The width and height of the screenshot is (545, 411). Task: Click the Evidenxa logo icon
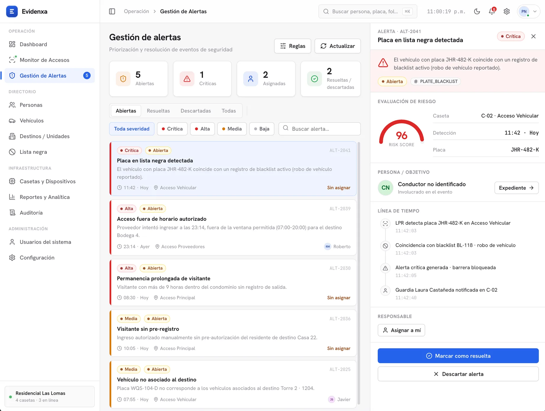pyautogui.click(x=12, y=11)
